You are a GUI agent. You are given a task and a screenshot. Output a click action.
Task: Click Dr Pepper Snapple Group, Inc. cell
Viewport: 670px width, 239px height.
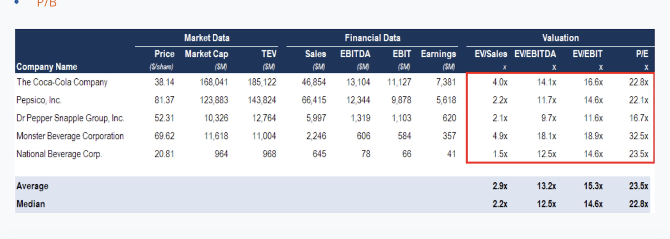[x=70, y=118]
